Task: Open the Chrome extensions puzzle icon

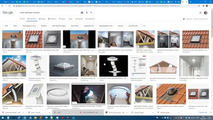Action: (203, 6)
